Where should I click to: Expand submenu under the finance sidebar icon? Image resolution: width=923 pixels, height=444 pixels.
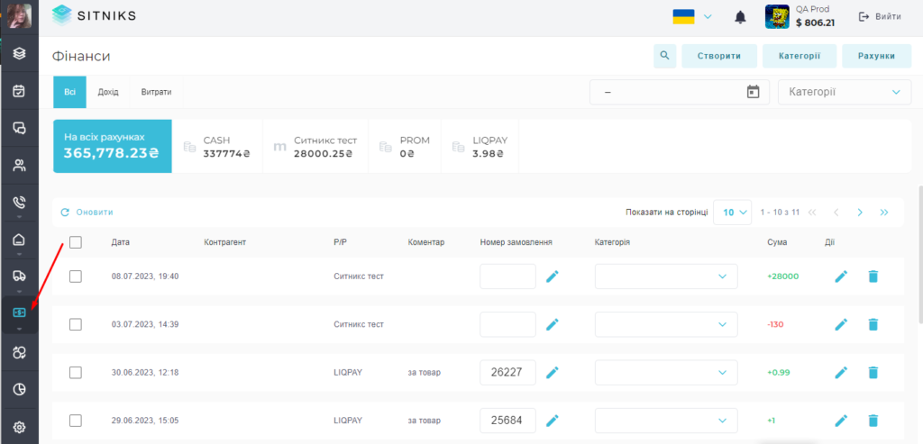[x=20, y=329]
